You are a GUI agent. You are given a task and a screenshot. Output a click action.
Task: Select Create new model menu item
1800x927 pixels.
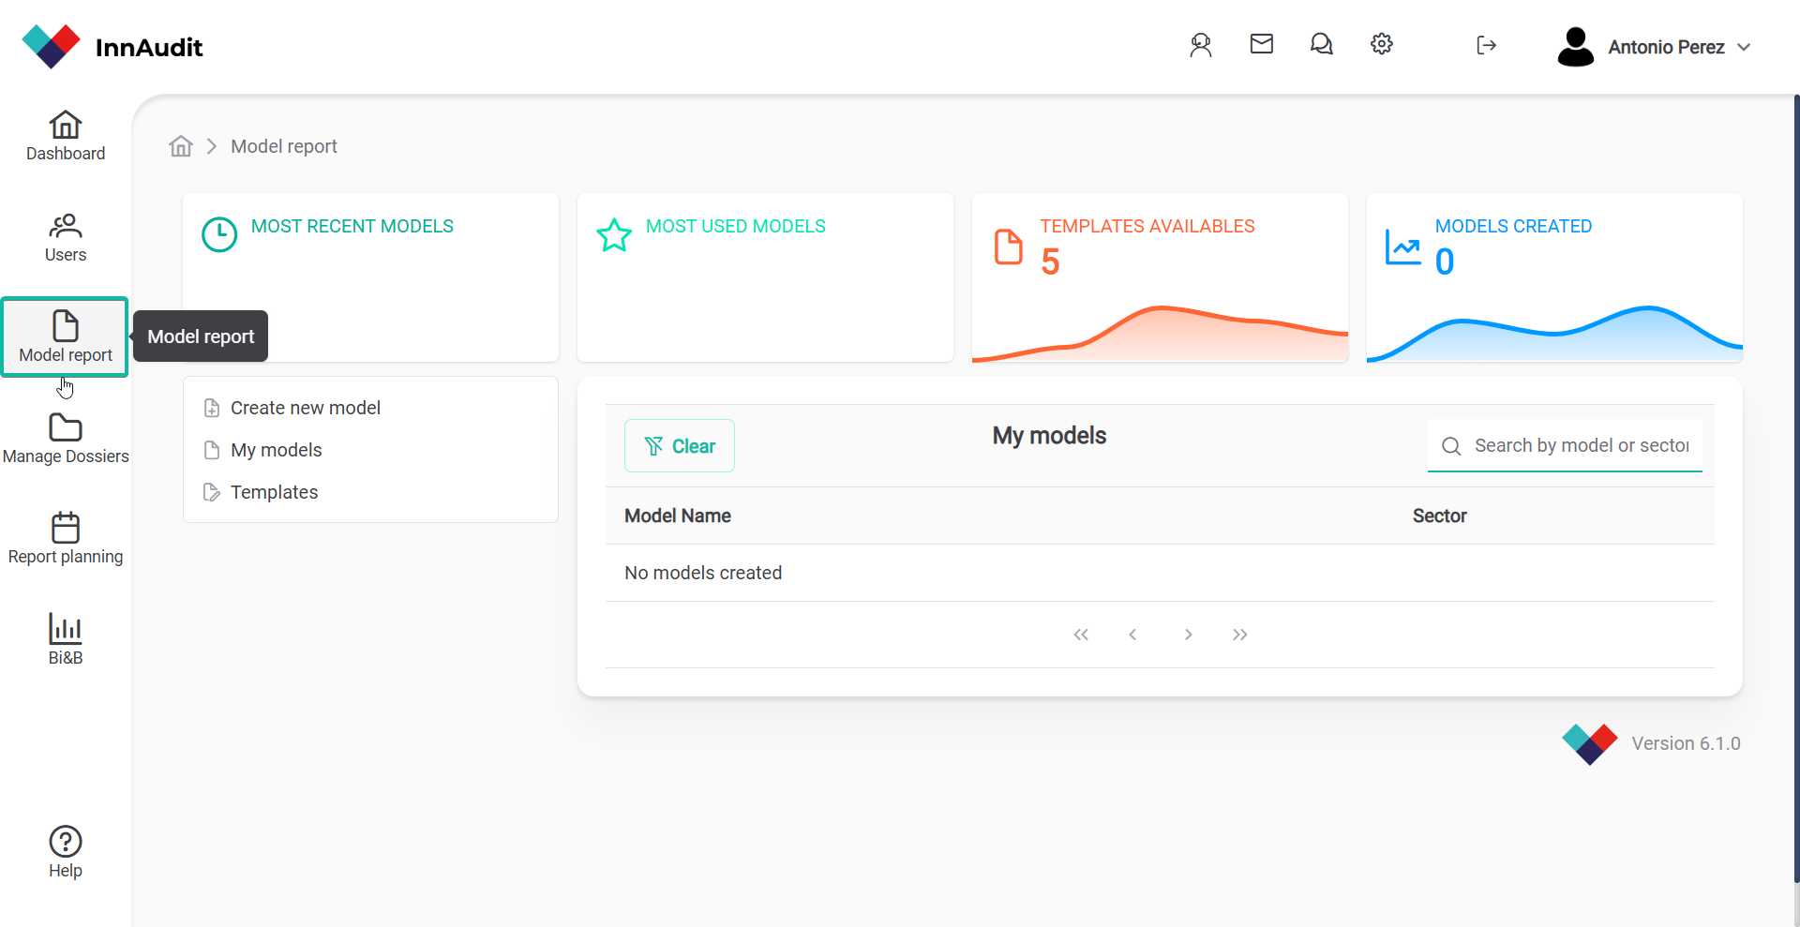click(x=305, y=408)
